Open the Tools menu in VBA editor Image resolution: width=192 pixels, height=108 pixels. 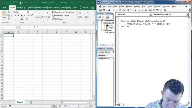coord(149,7)
